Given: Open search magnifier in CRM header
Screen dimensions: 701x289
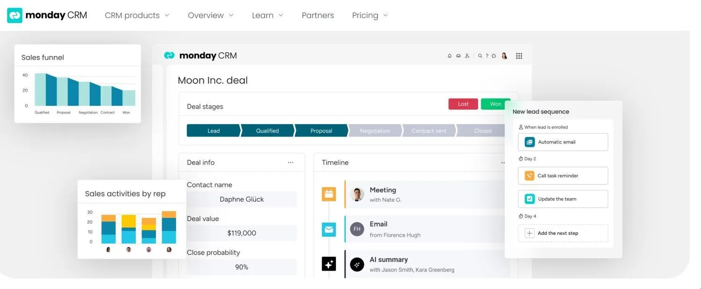Looking at the screenshot, I should 480,56.
